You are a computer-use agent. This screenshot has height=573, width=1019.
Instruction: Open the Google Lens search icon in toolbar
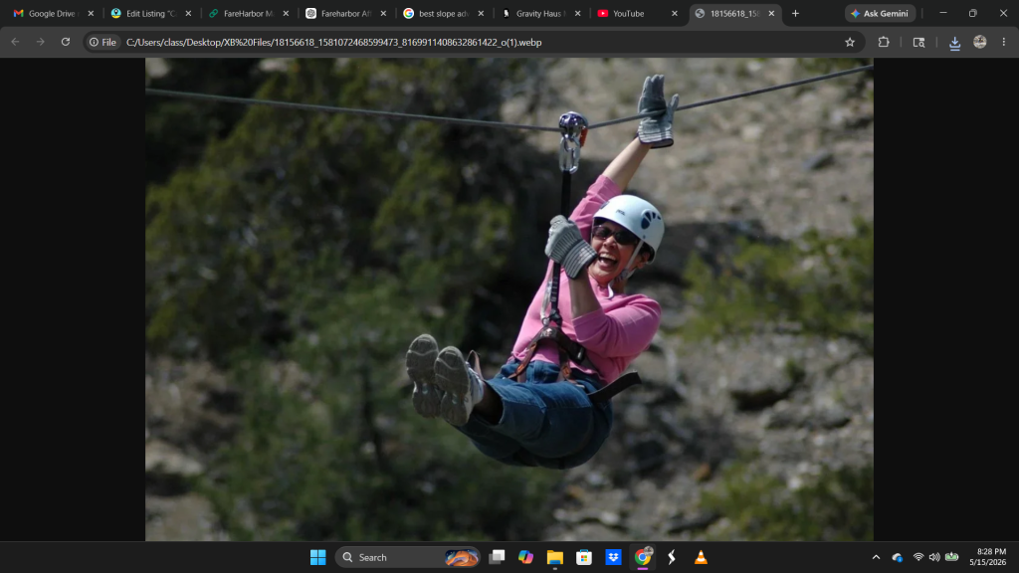click(x=918, y=42)
